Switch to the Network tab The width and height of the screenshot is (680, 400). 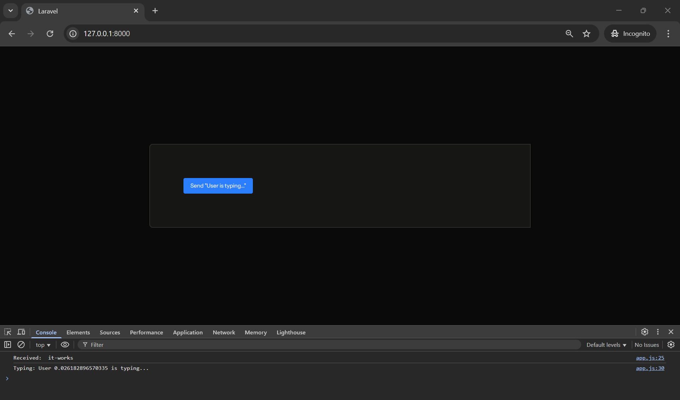point(223,333)
